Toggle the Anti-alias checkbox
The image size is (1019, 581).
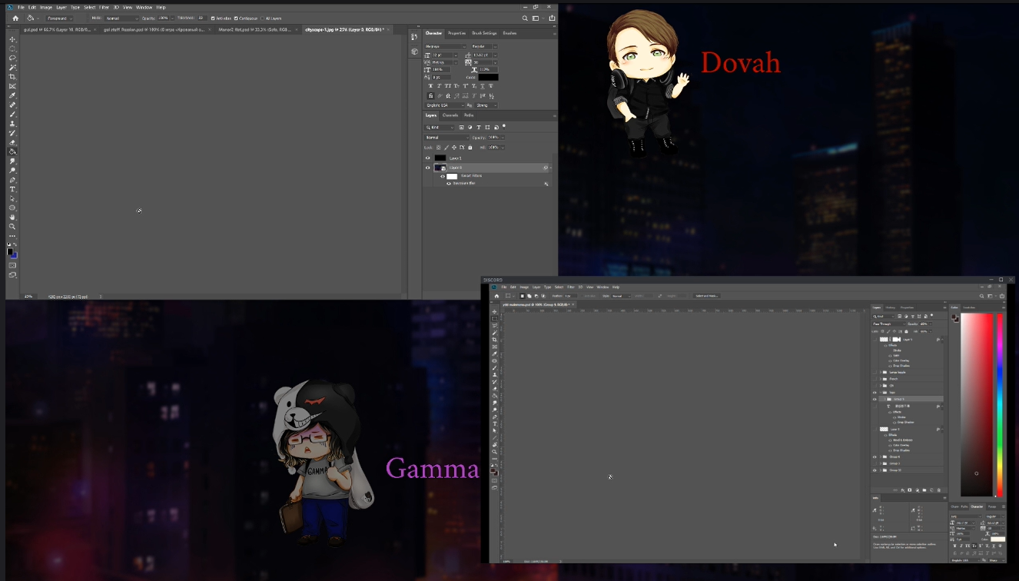coord(213,18)
